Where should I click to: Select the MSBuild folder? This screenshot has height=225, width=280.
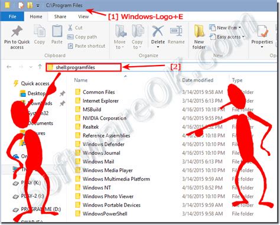coord(92,110)
